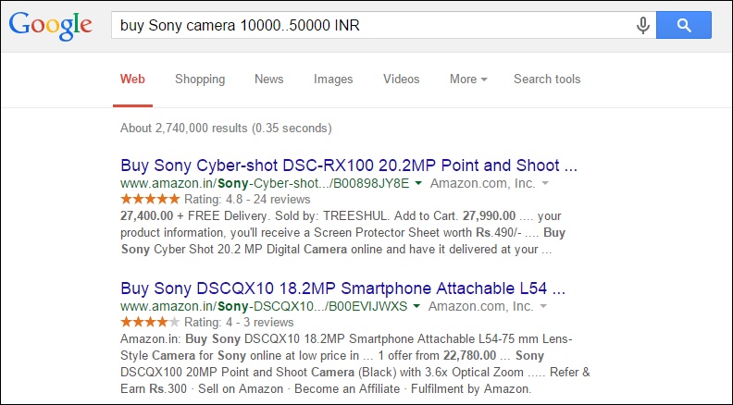The image size is (733, 405).
Task: Click 'Rs.490/-' in first snippet
Action: tap(499, 233)
